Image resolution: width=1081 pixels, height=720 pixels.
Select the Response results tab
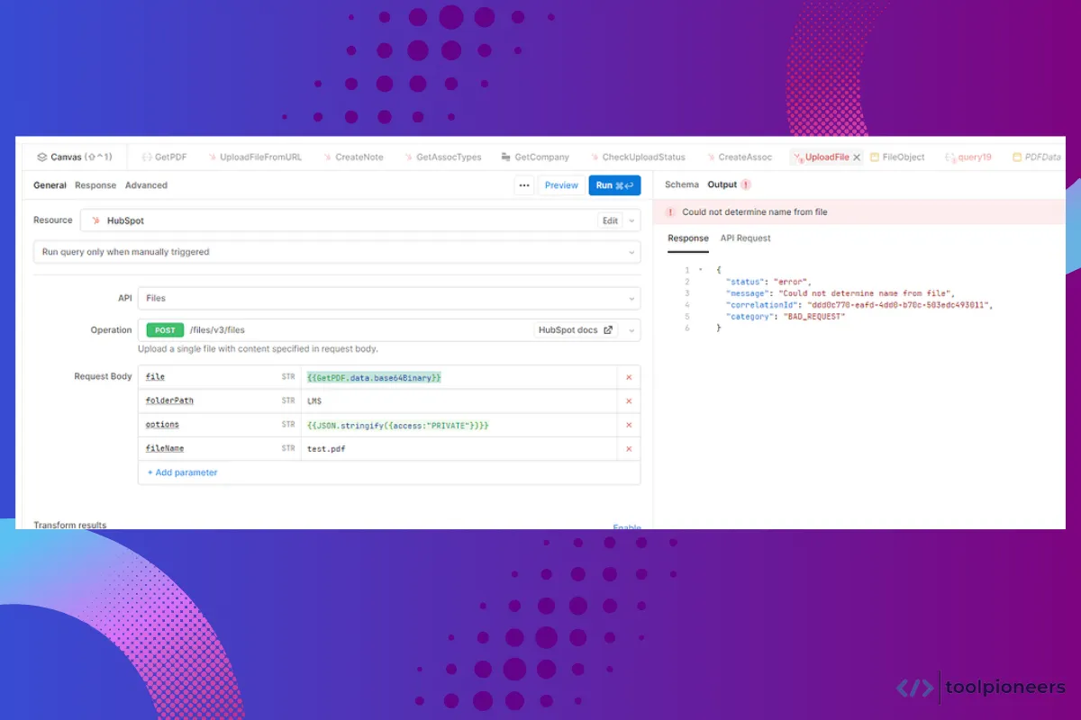688,238
